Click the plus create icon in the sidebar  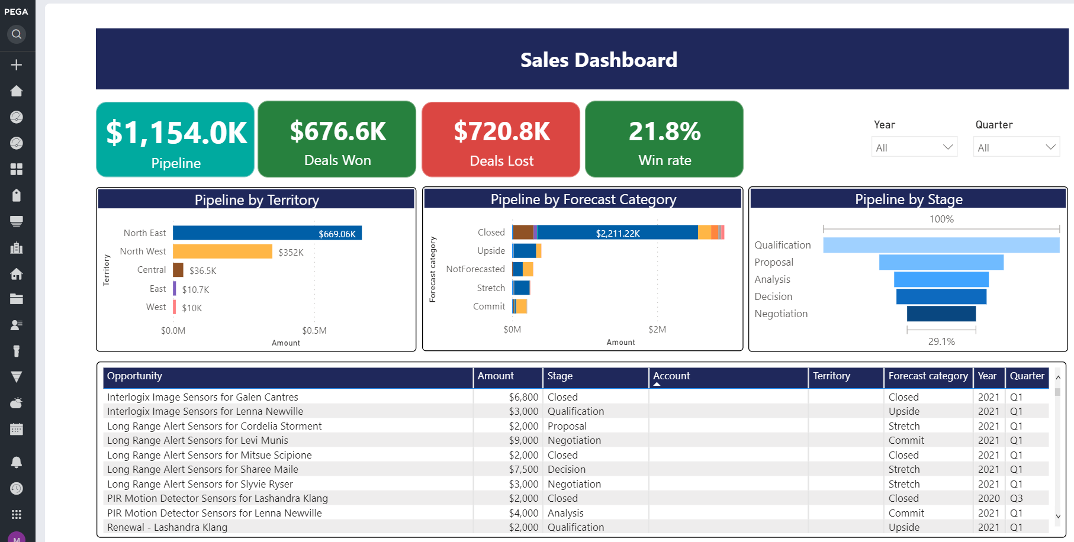pyautogui.click(x=17, y=64)
